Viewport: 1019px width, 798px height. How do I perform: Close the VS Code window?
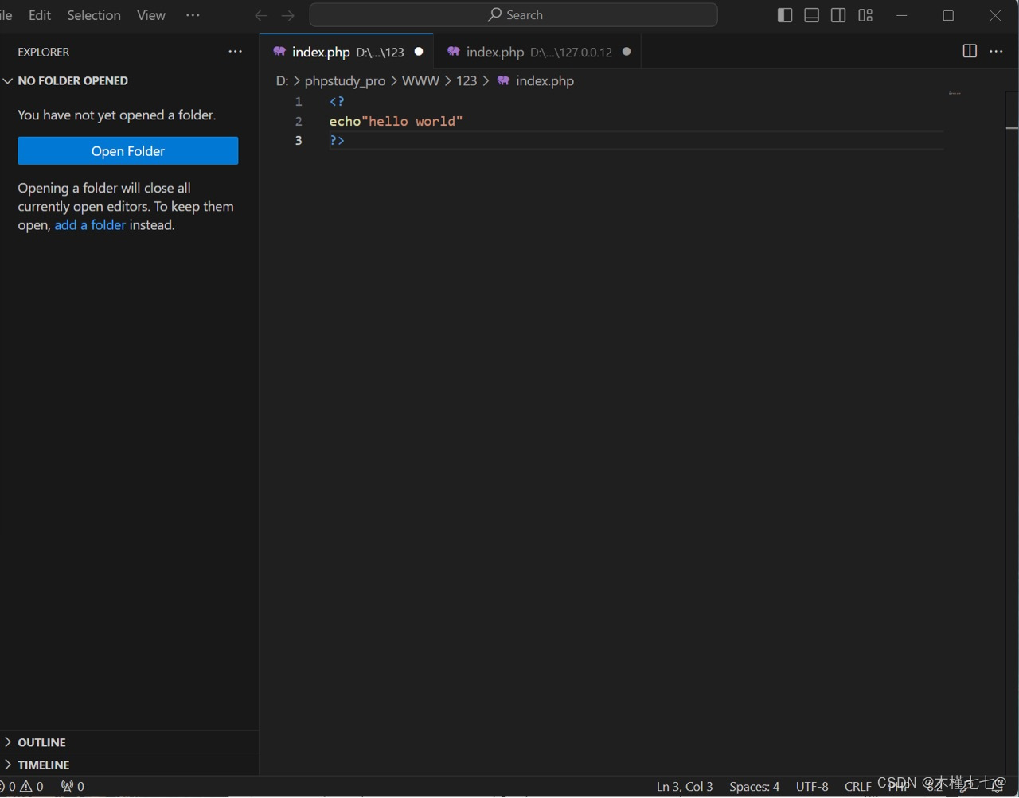coord(995,15)
